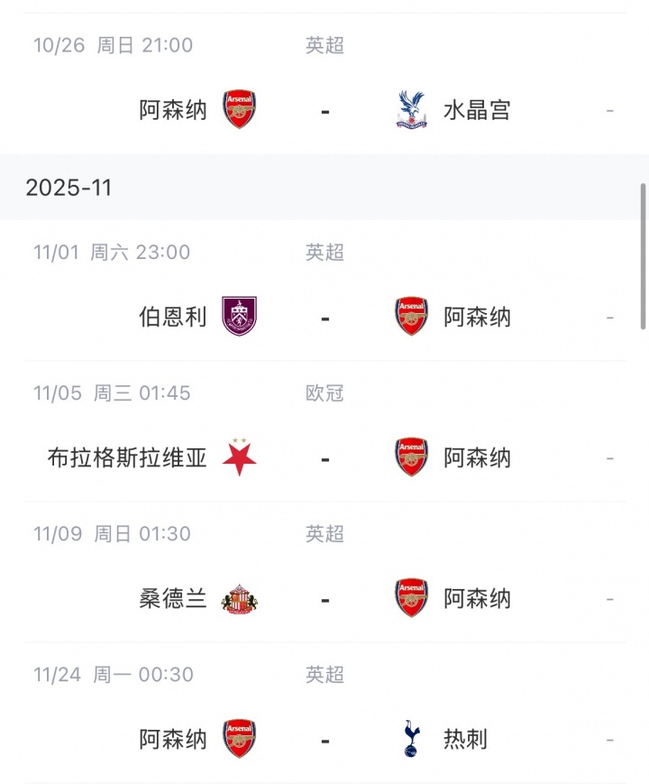This screenshot has height=784, width=649.
Task: Tap Arsenal's crest in the Burnley fixture
Action: click(x=412, y=317)
